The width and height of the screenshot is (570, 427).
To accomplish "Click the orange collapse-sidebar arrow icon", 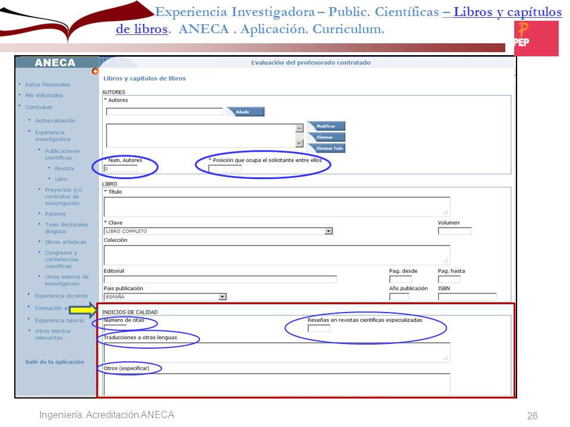I will [x=95, y=71].
